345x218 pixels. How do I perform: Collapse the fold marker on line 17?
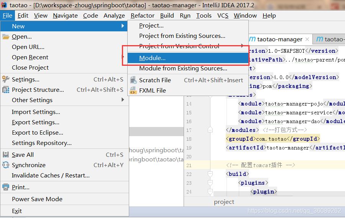pos(210,130)
